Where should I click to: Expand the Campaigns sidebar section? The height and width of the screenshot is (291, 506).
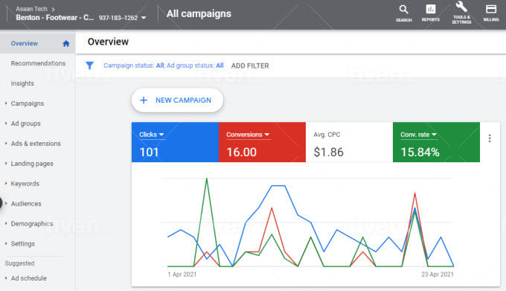tap(6, 103)
